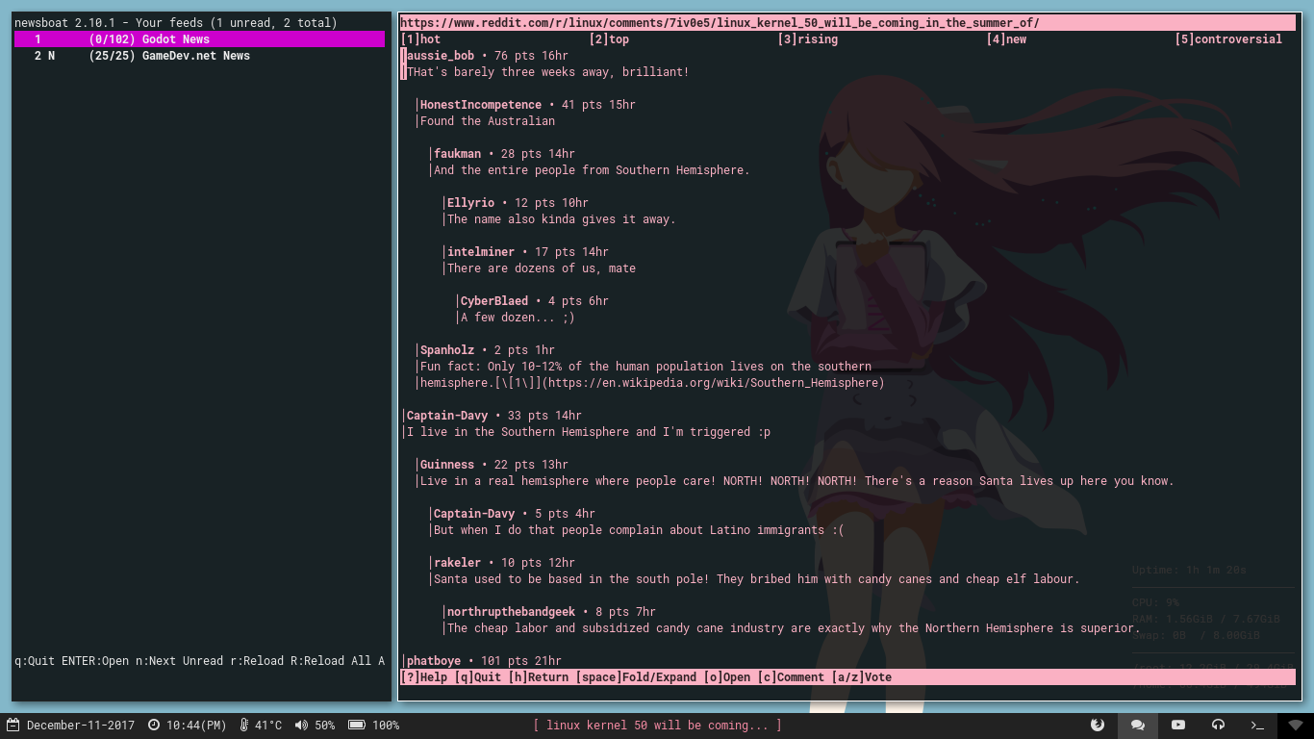The image size is (1314, 739).
Task: Click the [q]Quit hint in the reddit viewer bar
Action: click(477, 677)
